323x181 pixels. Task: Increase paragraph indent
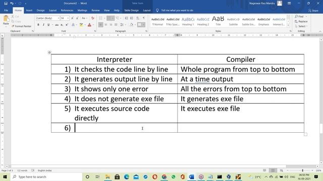[x=131, y=18]
